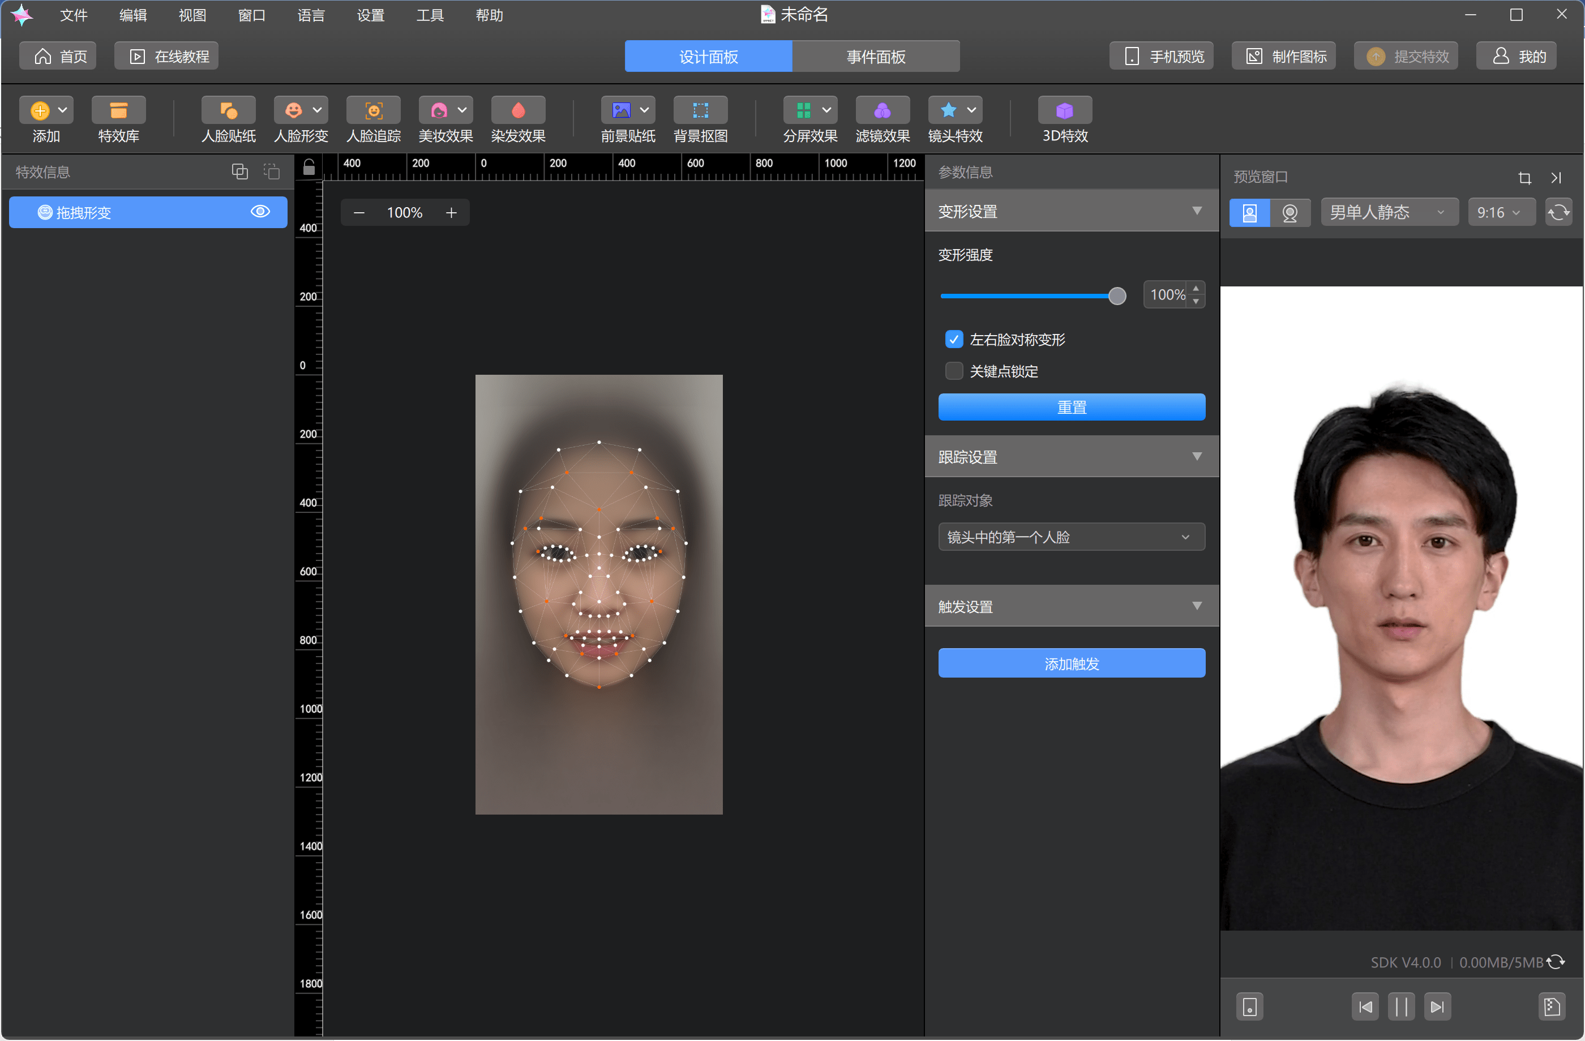
Task: Open the 工具 menu
Action: 430,15
